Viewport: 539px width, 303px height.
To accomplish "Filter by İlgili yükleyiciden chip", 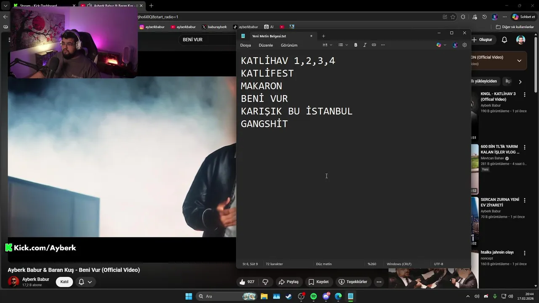I will (485, 81).
